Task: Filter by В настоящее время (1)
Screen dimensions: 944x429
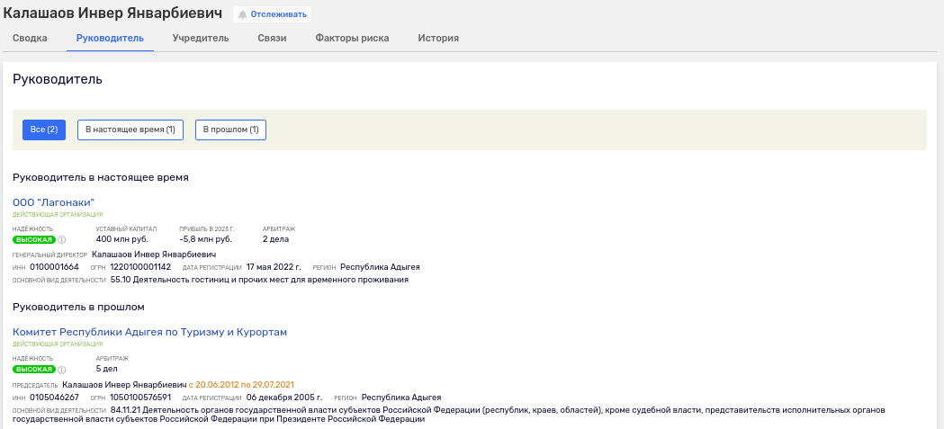Action: tap(130, 130)
